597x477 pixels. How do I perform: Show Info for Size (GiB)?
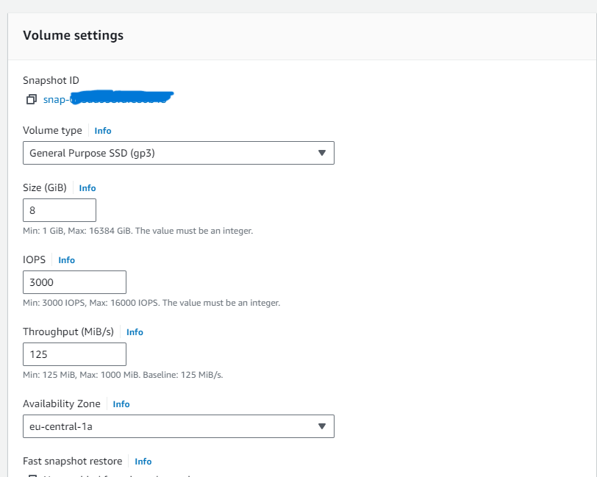click(87, 188)
